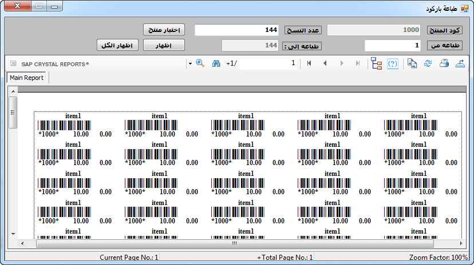
Task: Go to the last report page
Action: coord(358,63)
